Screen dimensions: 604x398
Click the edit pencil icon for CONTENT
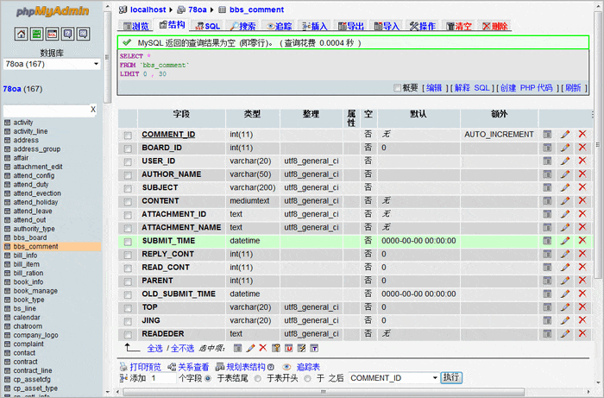565,201
